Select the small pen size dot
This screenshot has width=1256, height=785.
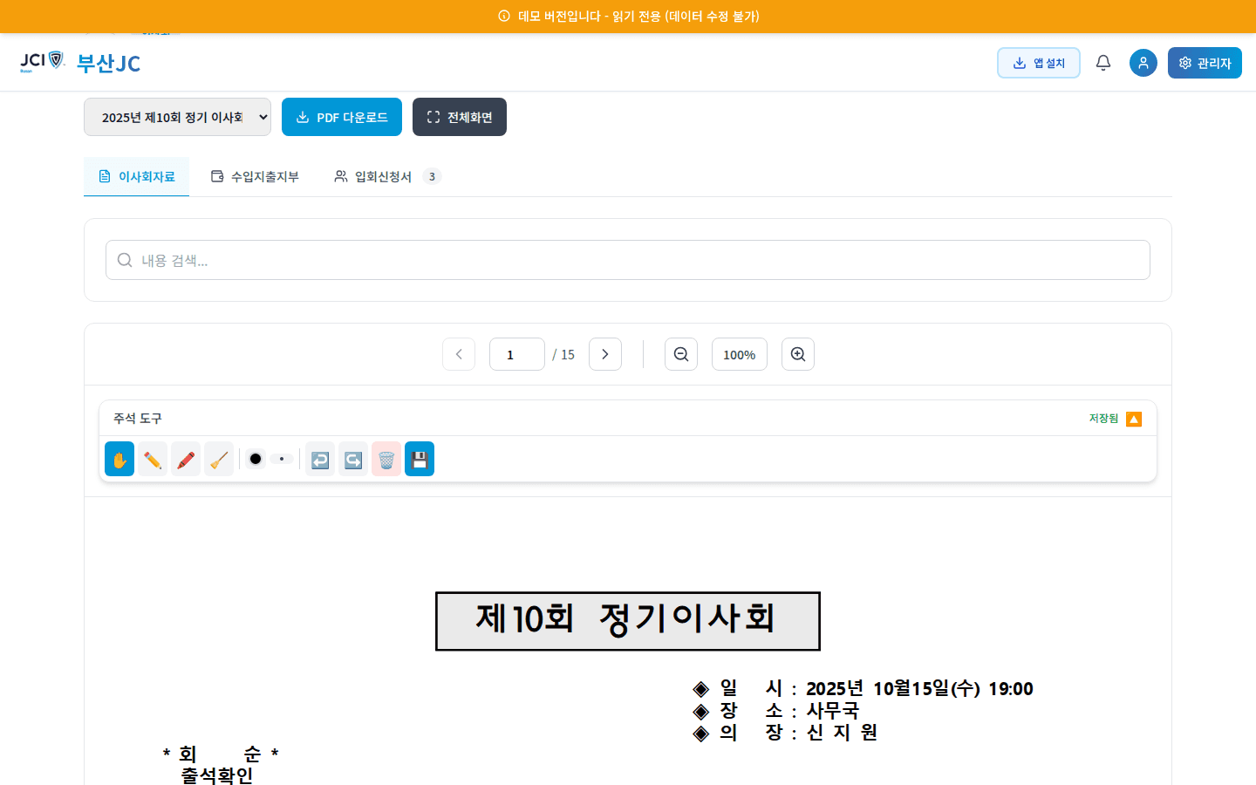pos(281,458)
